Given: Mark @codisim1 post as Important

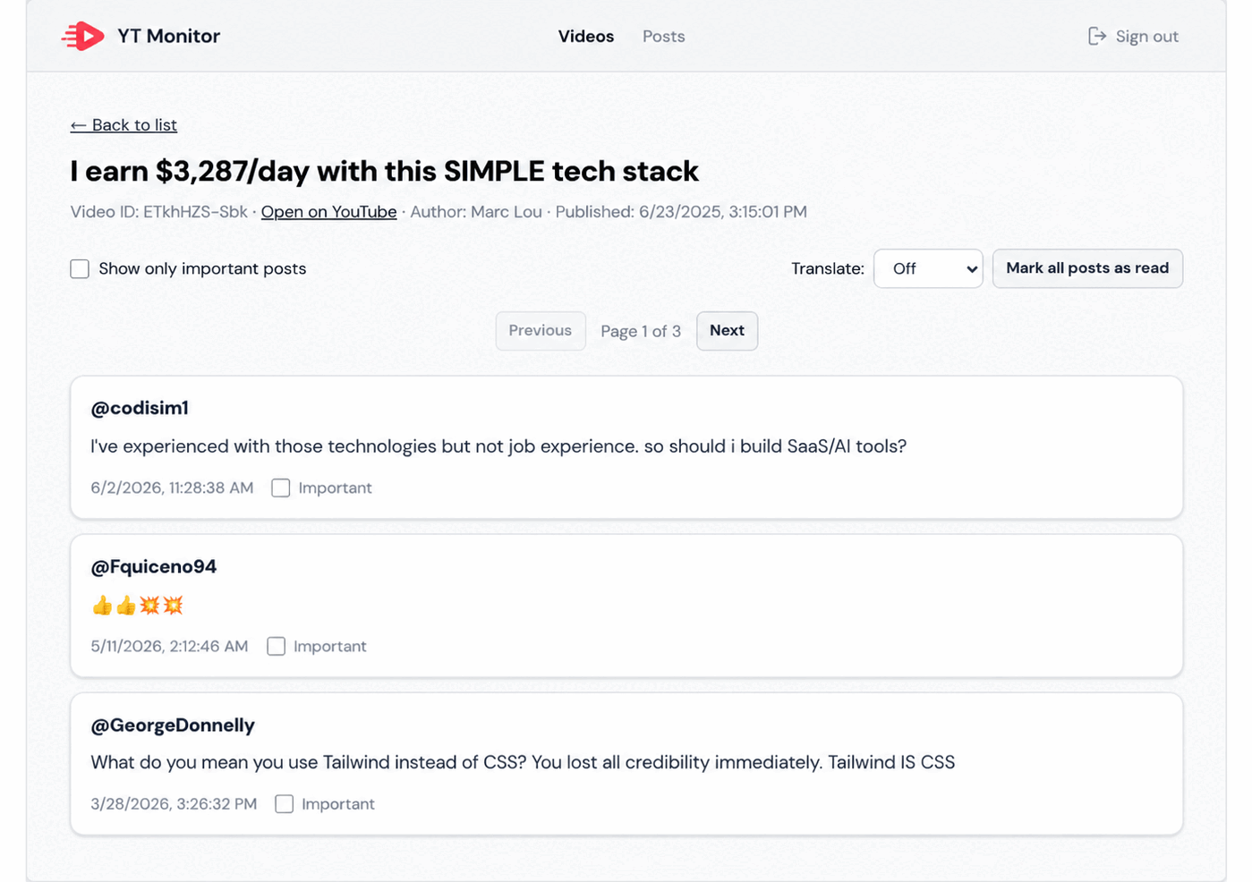Looking at the screenshot, I should (281, 488).
